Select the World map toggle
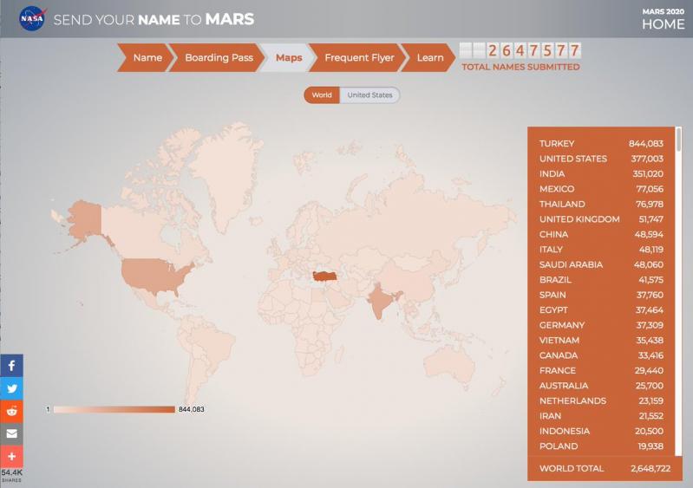This screenshot has height=488, width=693. click(x=322, y=95)
